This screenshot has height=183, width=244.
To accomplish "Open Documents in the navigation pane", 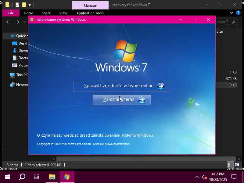I will [x=20, y=58].
